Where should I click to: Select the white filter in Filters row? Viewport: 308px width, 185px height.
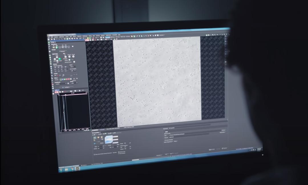coord(71,79)
